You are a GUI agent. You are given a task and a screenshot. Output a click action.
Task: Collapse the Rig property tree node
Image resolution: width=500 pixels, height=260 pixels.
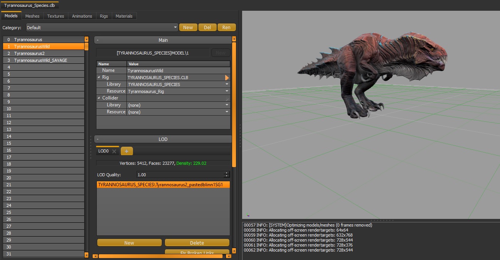[x=98, y=78]
